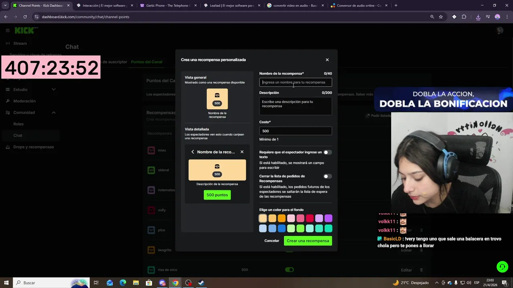This screenshot has width=513, height=288.
Task: Pick the crimson red background swatch
Action: pos(309,218)
